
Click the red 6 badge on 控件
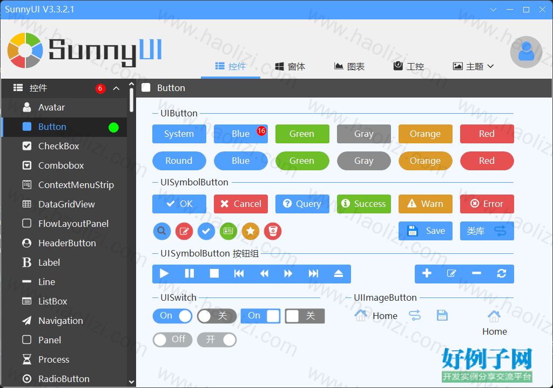point(100,88)
